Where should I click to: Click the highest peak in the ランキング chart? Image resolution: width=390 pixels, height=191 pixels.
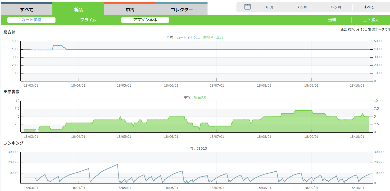pos(117,164)
